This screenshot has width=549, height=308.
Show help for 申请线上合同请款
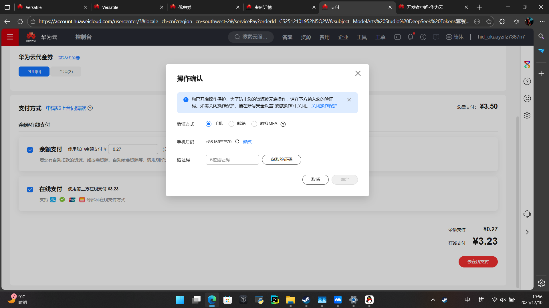point(90,108)
